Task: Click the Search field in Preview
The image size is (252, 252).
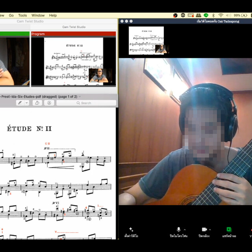Action: [86, 103]
